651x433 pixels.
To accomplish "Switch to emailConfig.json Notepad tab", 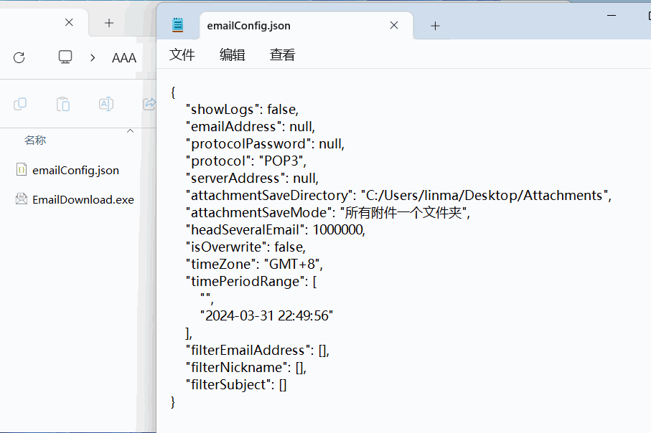I will click(x=248, y=26).
